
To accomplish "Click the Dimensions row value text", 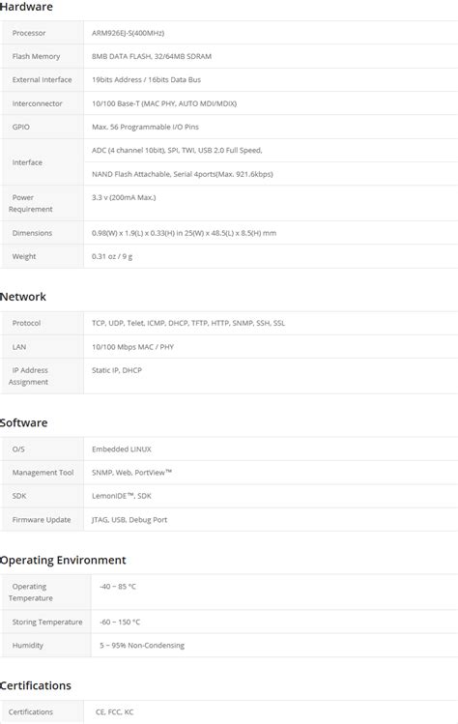I will [x=184, y=233].
